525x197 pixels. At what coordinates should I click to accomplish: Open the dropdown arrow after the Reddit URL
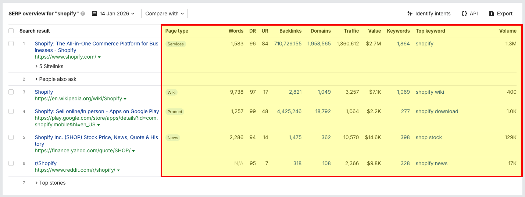coord(118,170)
